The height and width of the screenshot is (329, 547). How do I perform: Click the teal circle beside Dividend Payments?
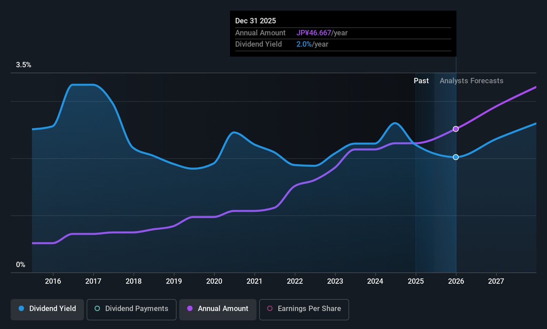[x=97, y=308]
